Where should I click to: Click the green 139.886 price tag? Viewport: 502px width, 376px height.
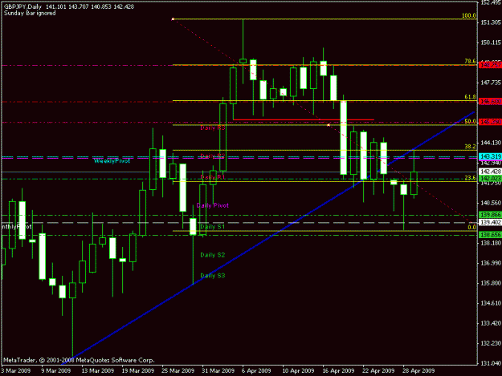pyautogui.click(x=490, y=215)
